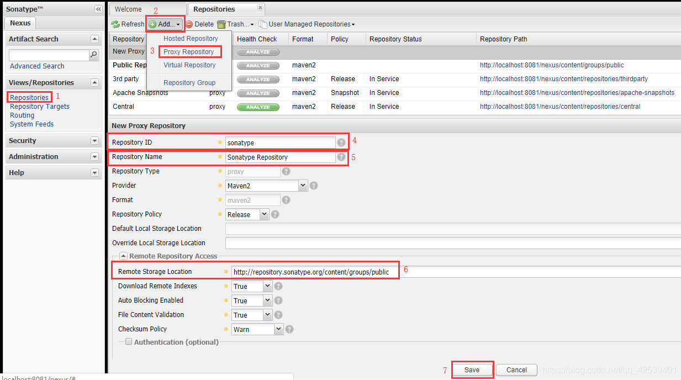Open the Download Remote Indexes dropdown
Viewport: 681px width, 380px height.
click(267, 286)
